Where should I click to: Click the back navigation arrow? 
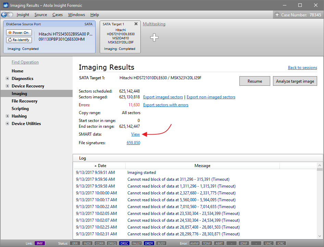[4, 15]
